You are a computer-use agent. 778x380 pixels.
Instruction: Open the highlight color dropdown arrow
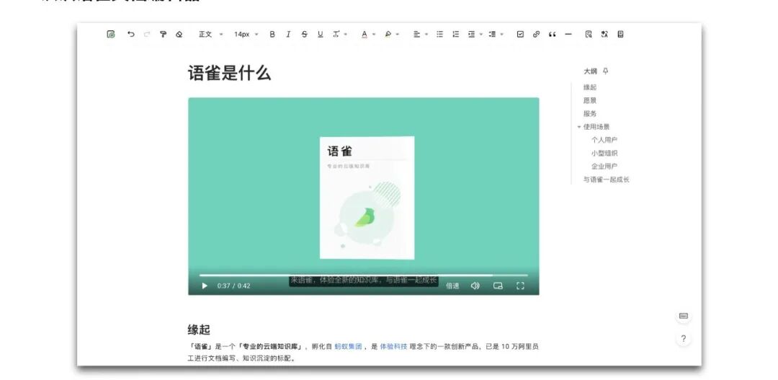tap(398, 35)
